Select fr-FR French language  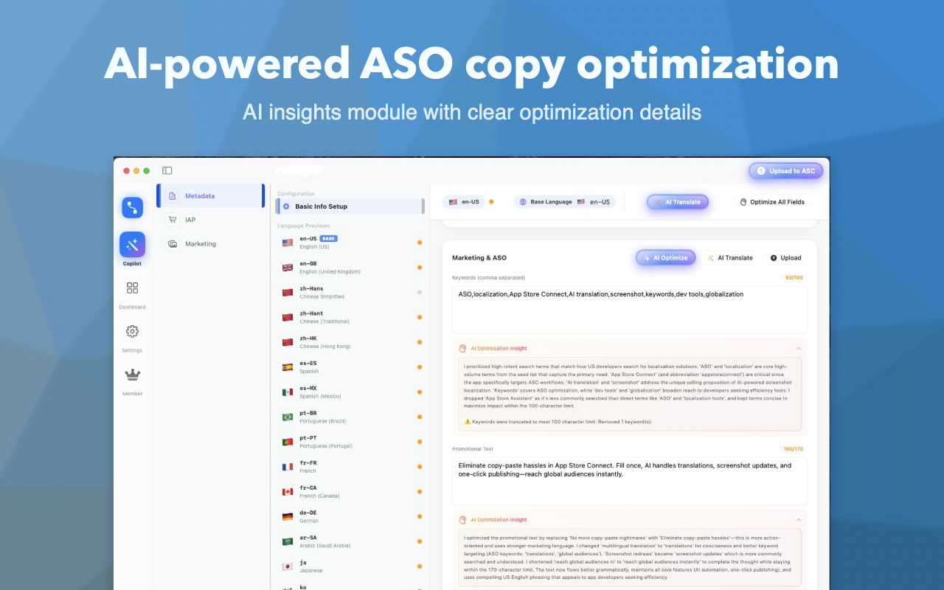(x=351, y=467)
